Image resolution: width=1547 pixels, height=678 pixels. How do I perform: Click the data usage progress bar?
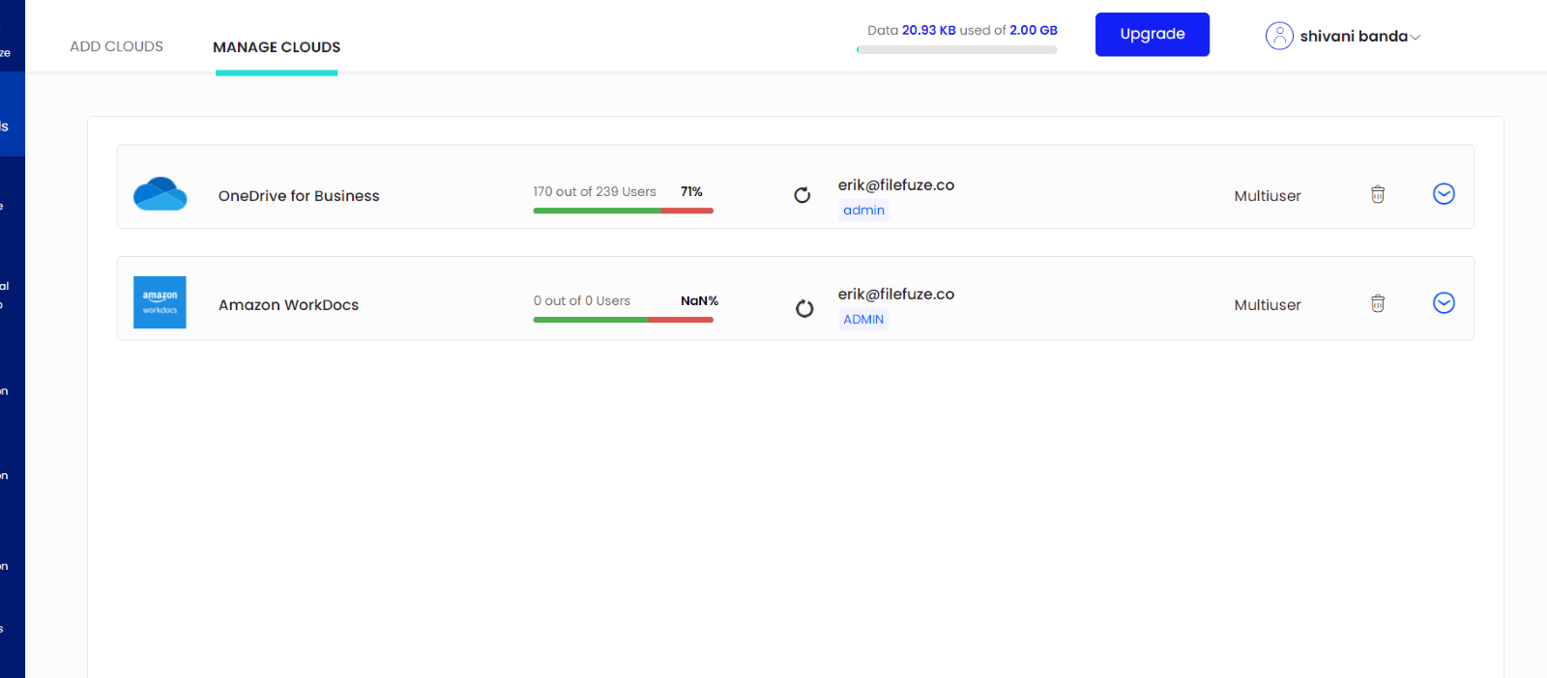point(957,49)
